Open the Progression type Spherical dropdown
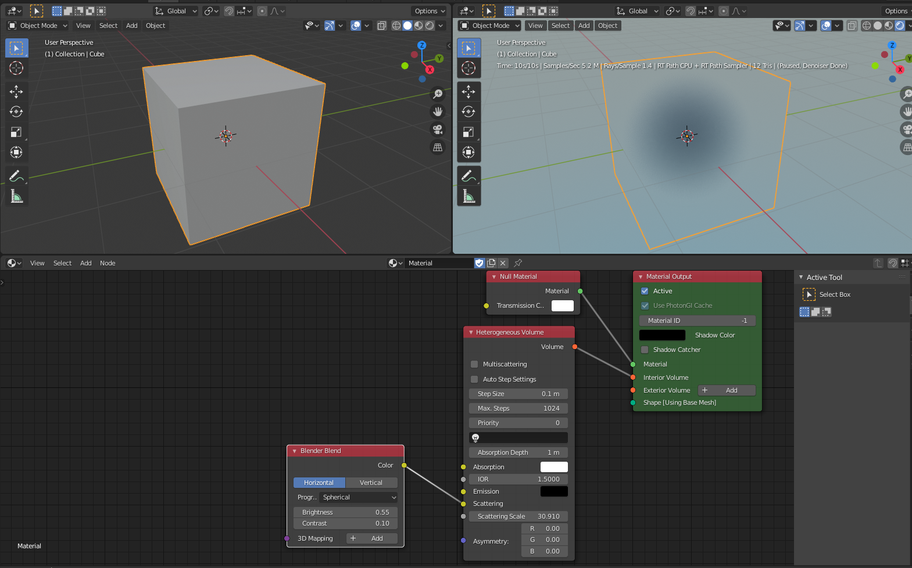 coord(359,497)
